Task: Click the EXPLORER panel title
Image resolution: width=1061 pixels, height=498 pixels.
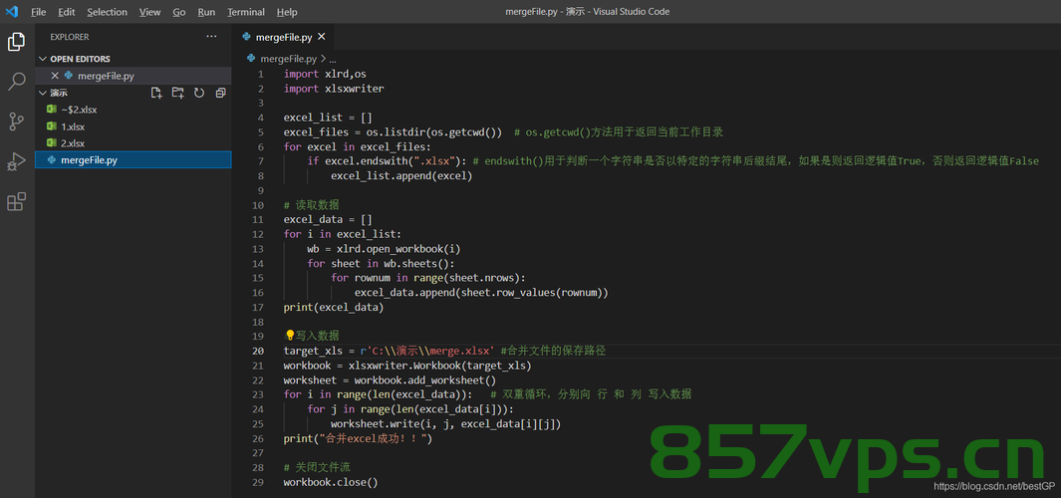Action: pyautogui.click(x=70, y=37)
